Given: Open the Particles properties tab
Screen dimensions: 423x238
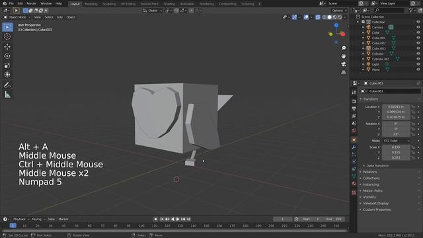Looking at the screenshot, I should click(x=354, y=154).
